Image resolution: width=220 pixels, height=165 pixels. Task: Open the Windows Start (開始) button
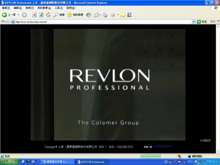(x=9, y=162)
